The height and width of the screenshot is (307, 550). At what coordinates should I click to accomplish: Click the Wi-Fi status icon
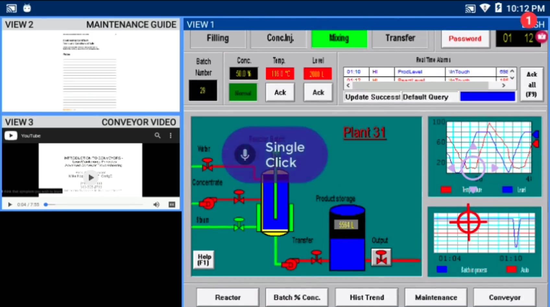[485, 8]
